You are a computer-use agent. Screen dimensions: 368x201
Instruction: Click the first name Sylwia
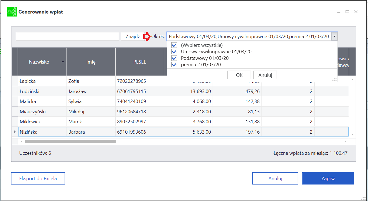[75, 101]
